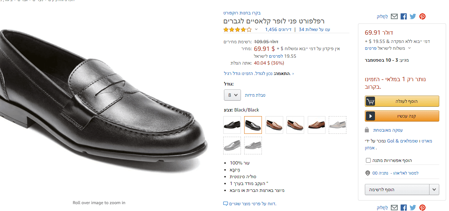
Task: Click the 1,456 ratings link
Action: [270, 30]
